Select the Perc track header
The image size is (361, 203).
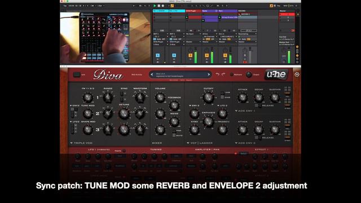point(228,11)
